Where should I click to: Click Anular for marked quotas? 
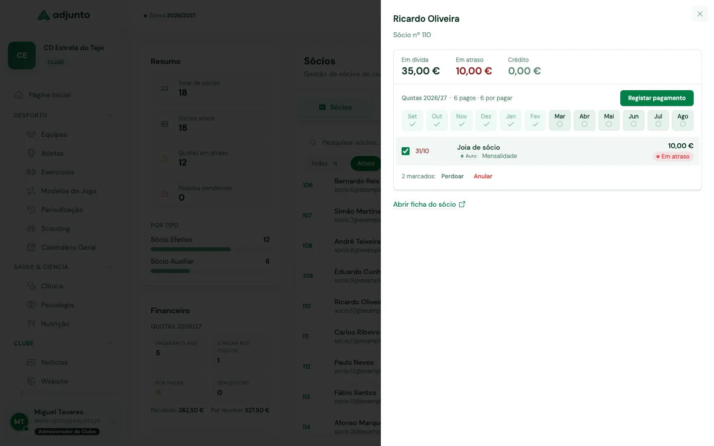pos(483,176)
